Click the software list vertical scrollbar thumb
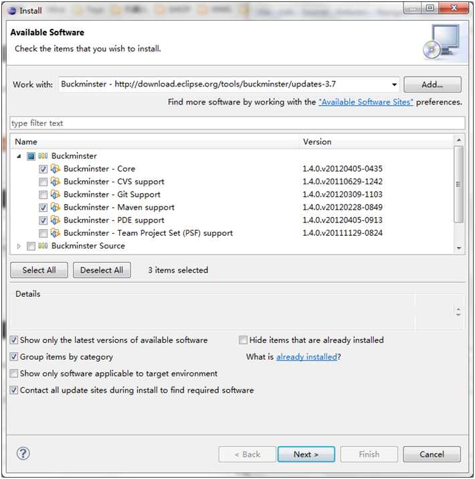 [x=459, y=184]
